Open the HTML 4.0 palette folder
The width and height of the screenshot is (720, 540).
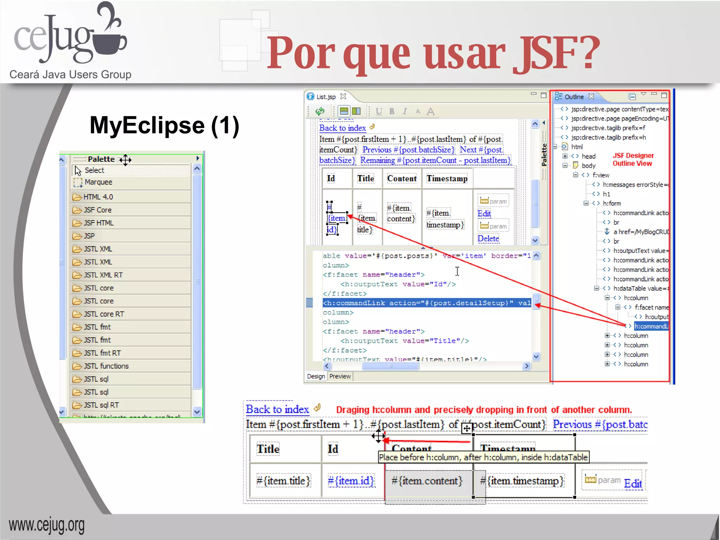pos(131,197)
